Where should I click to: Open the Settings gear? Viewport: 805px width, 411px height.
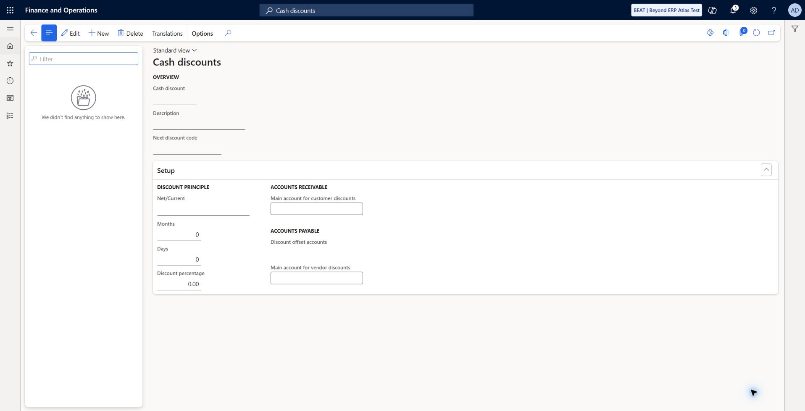754,10
